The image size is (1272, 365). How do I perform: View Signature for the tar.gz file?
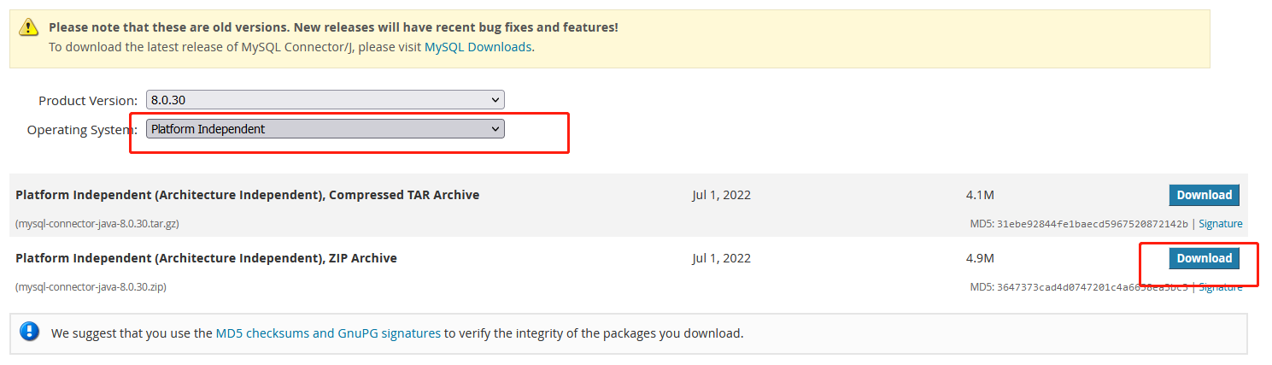pos(1220,224)
